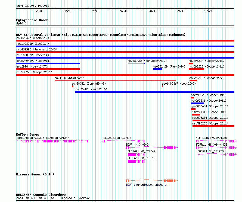Screen dimensions: 242x202
Task: Click the dgv5079n100 (Coe2014) blue bar
Action: pyautogui.click(x=48, y=63)
